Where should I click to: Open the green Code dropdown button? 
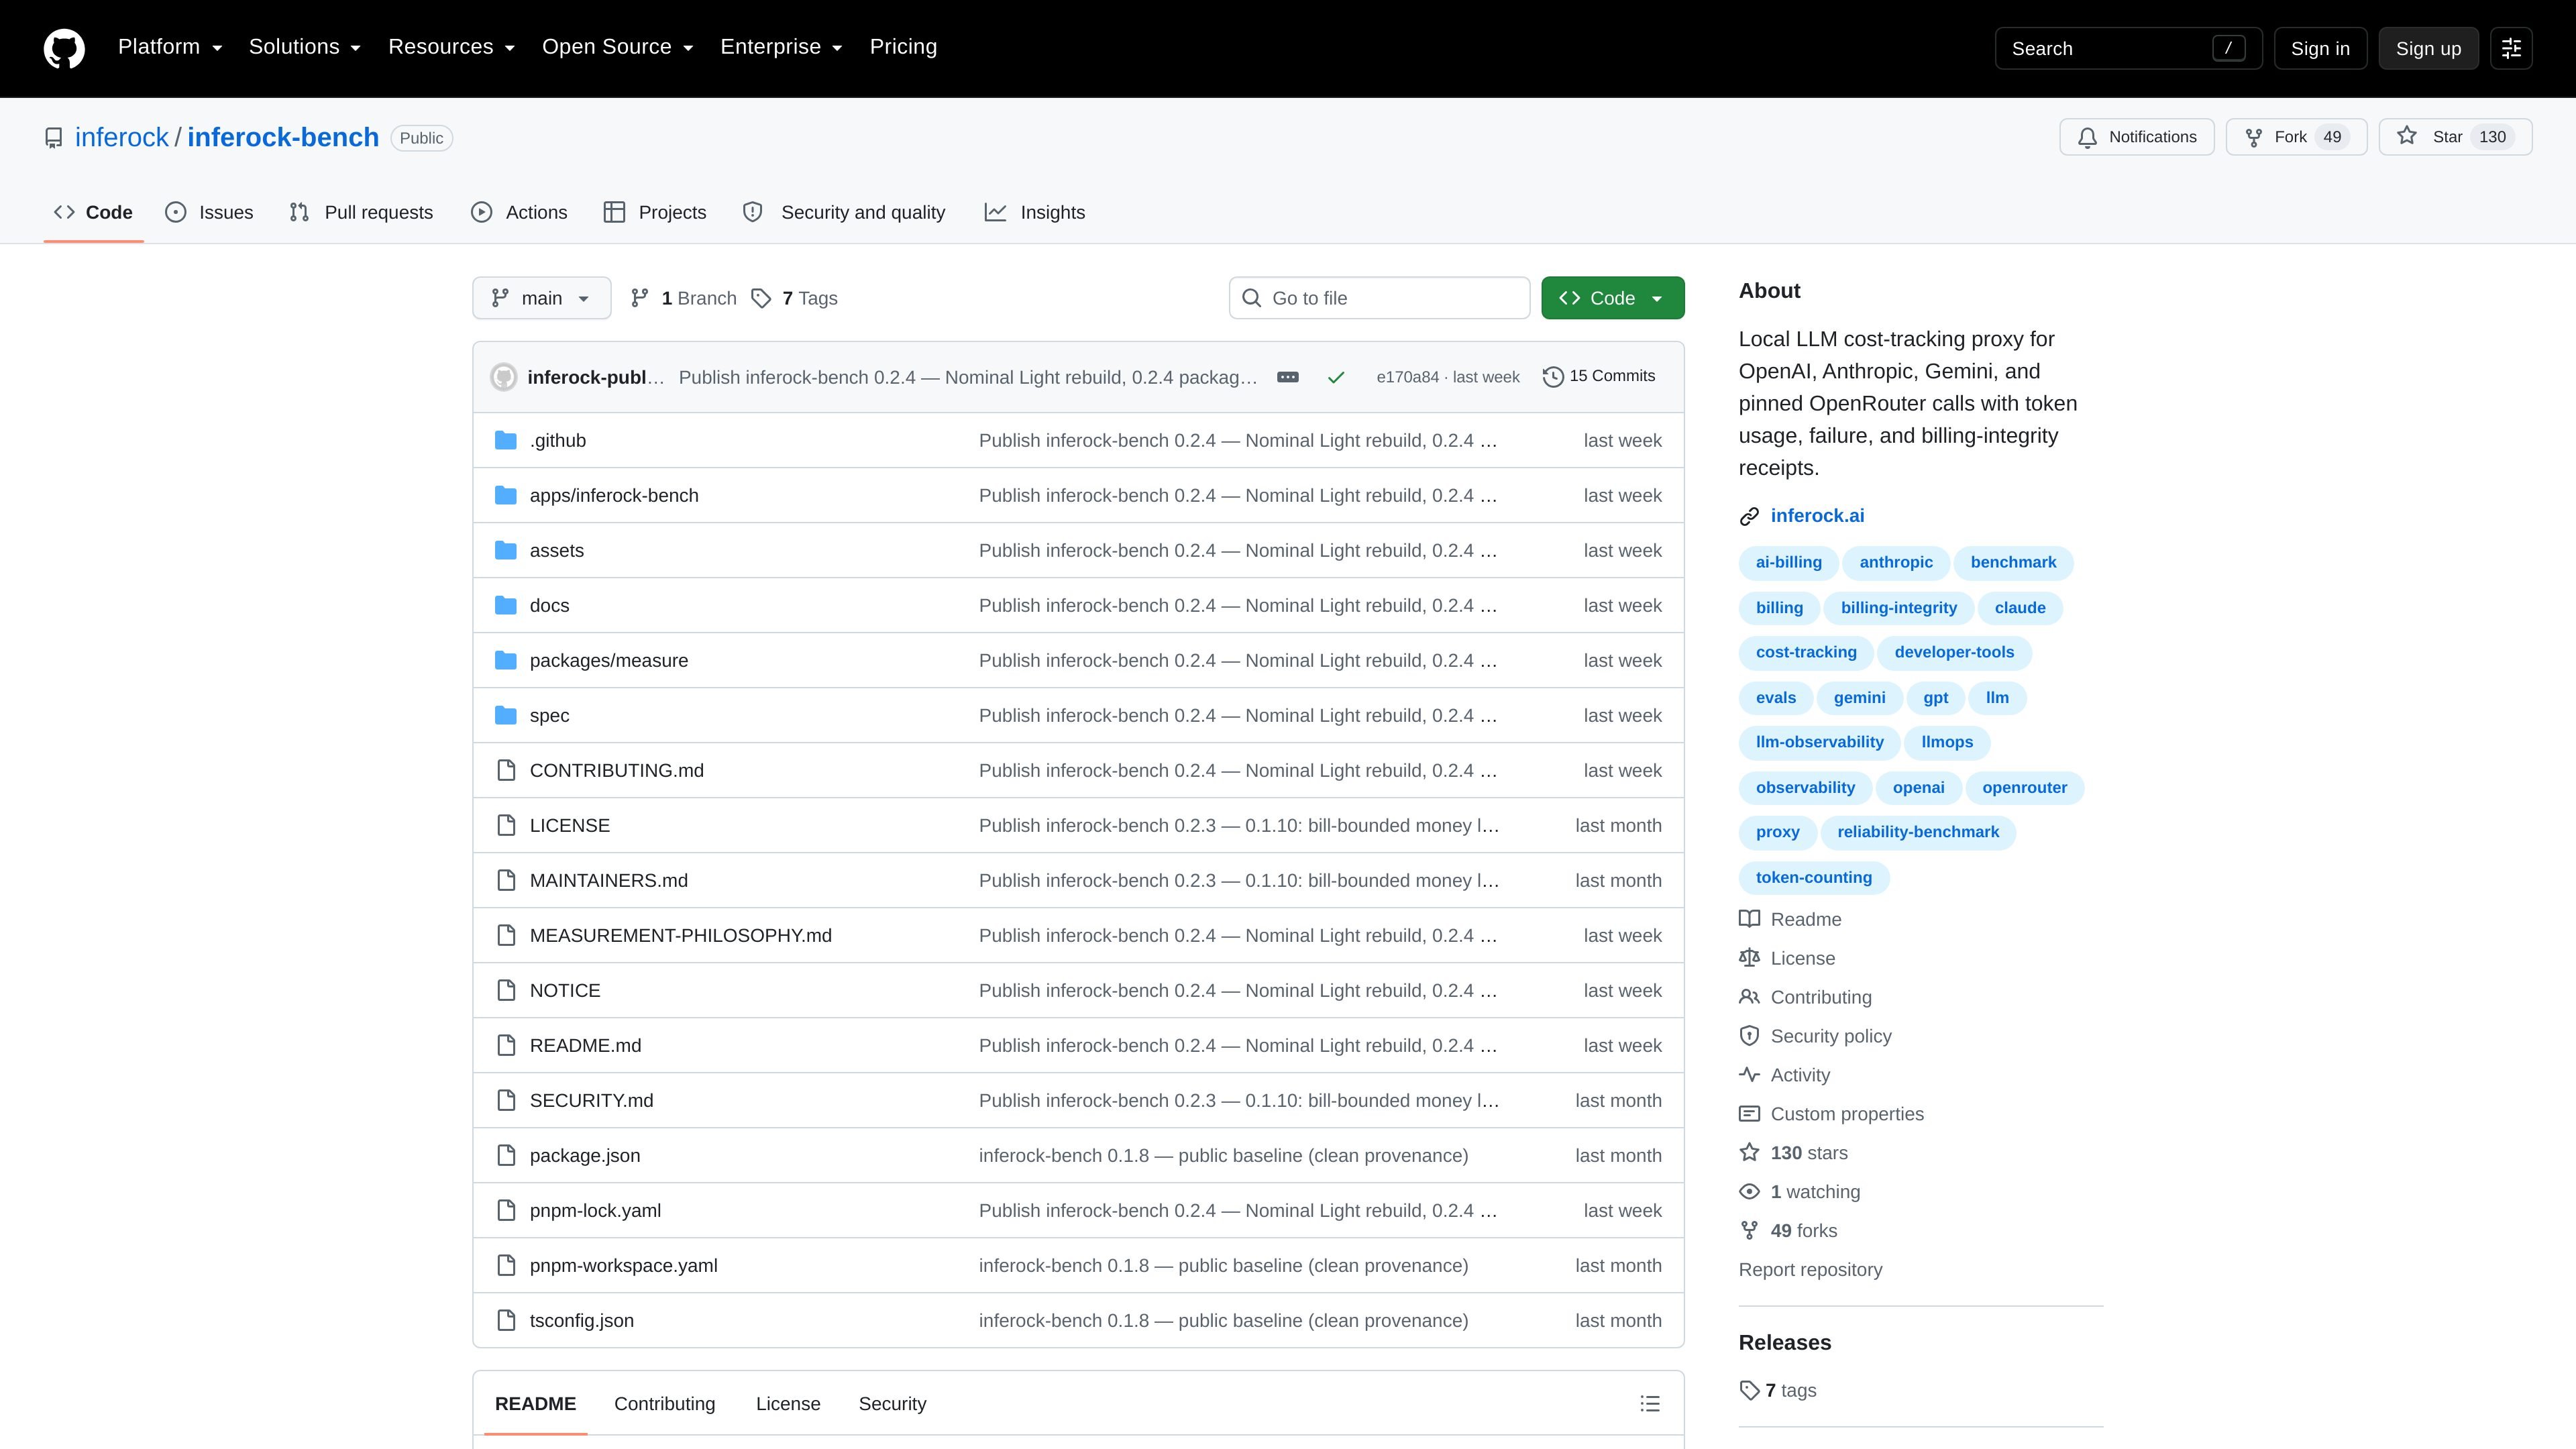1612,298
